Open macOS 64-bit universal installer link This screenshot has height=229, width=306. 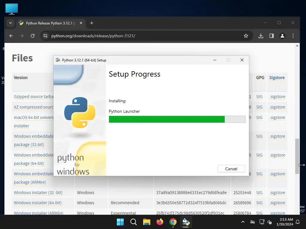pos(33,122)
